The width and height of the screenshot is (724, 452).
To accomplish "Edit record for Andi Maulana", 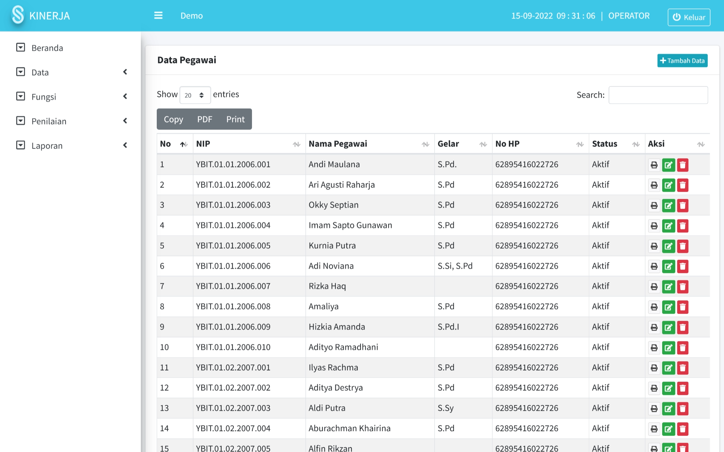I will coord(668,165).
